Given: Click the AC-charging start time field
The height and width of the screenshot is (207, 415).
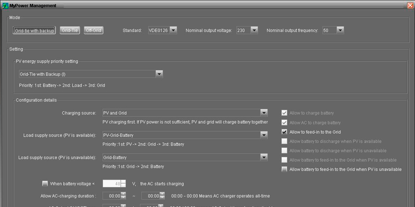Looking at the screenshot, I should (111, 196).
